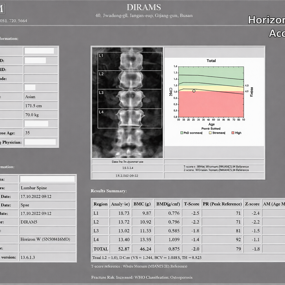Click the patient data point on the Total chart
Image resolution: width=285 pixels, height=285 pixels.
194,91
